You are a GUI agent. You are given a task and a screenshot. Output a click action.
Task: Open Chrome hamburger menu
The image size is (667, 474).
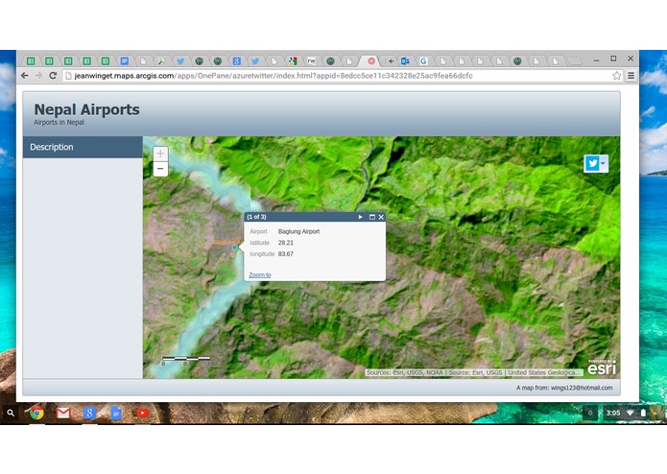[x=631, y=76]
